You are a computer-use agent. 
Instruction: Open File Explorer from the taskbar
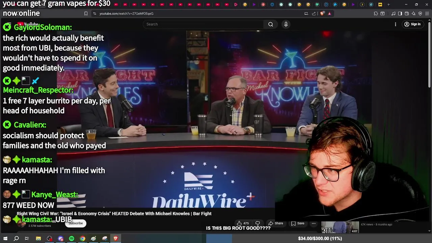coord(38,239)
